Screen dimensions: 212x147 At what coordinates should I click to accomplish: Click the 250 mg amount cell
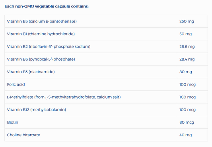click(187, 21)
